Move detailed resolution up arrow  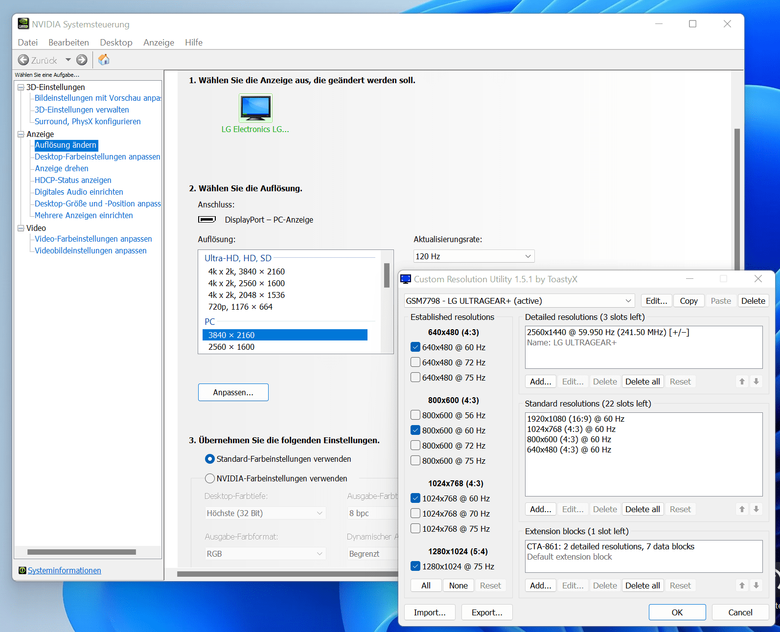click(x=742, y=382)
